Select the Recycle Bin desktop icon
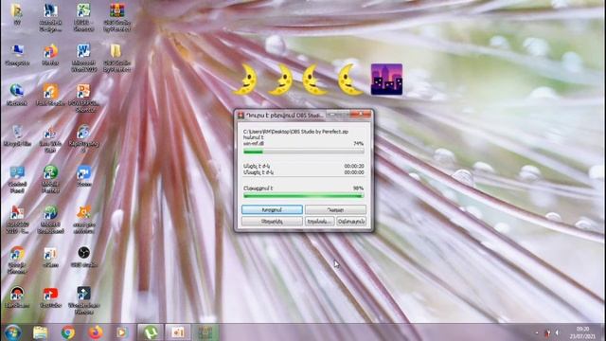This screenshot has height=341, width=606. click(x=17, y=135)
